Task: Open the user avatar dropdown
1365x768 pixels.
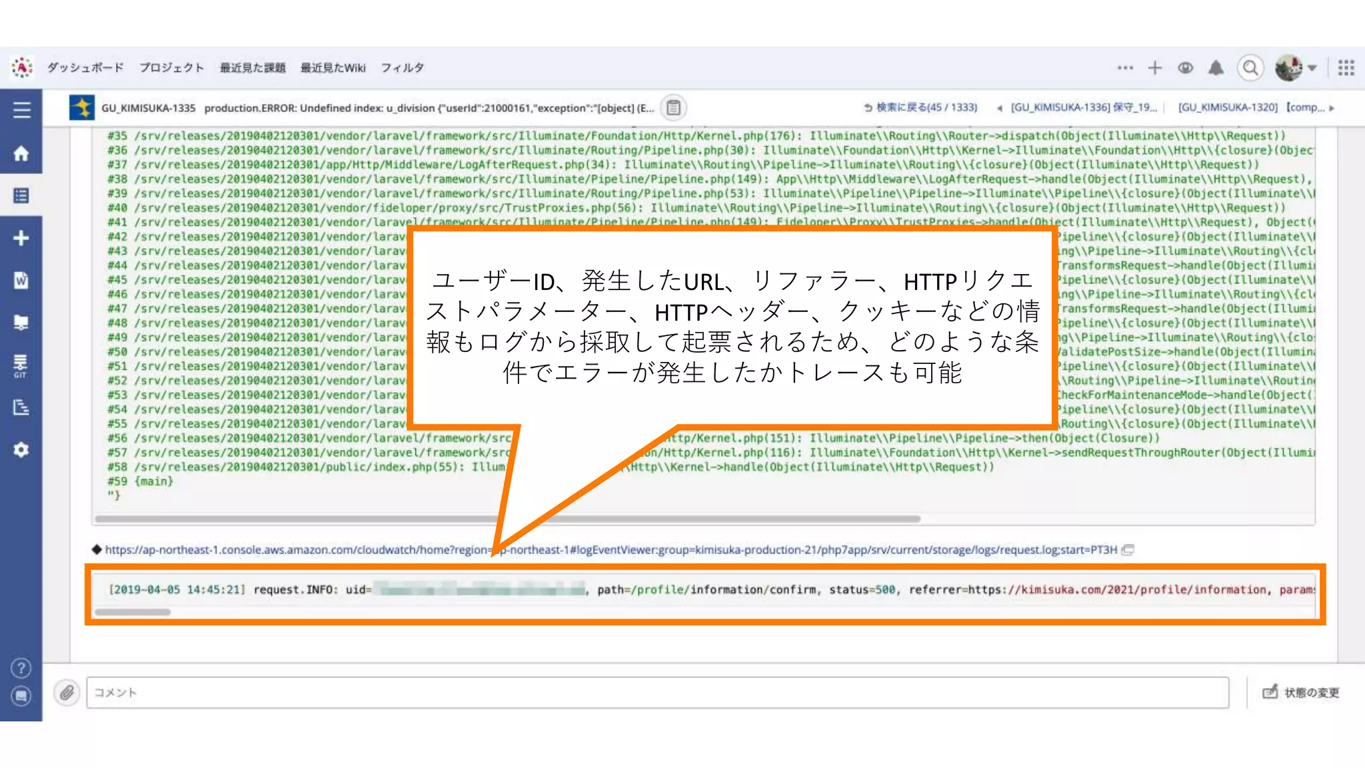Action: click(x=1295, y=67)
